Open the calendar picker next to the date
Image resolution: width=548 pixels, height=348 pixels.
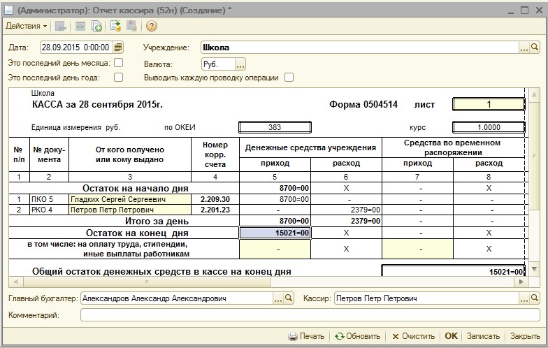click(118, 48)
